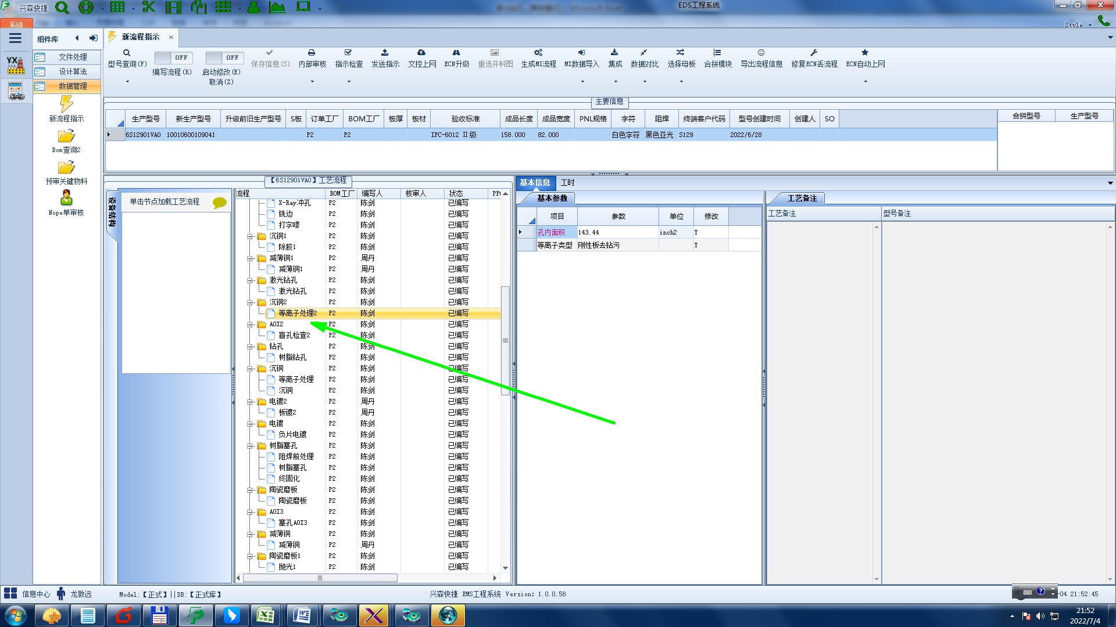Click the 生成MI流程 gears icon
1116x627 pixels.
(x=538, y=53)
